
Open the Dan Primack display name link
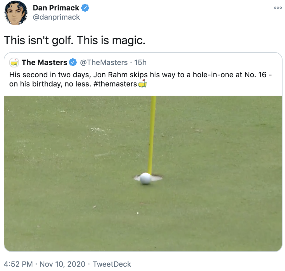[57, 8]
